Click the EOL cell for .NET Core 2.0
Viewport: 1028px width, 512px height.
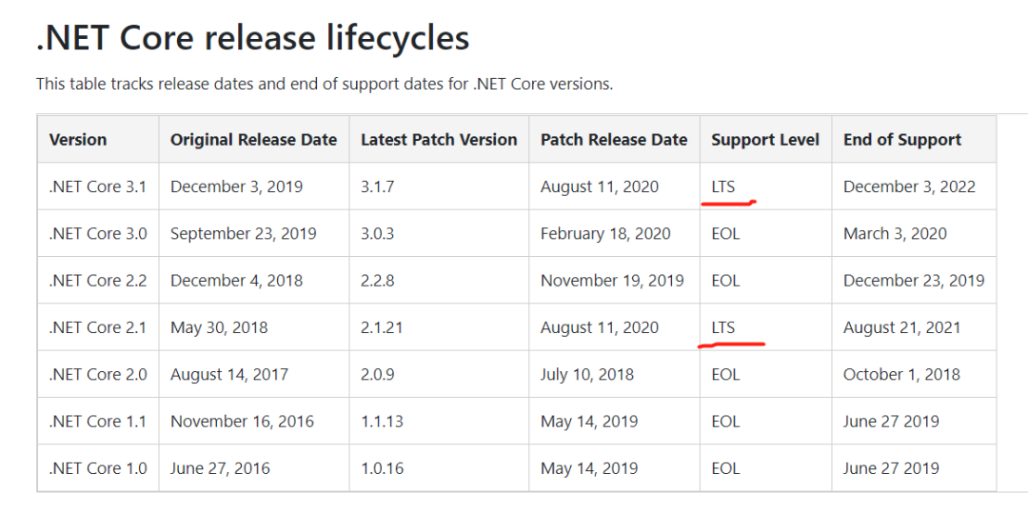pos(725,374)
